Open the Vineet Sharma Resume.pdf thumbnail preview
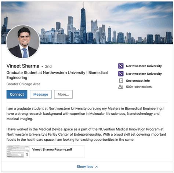This screenshot has height=173, width=174. [x=18, y=152]
